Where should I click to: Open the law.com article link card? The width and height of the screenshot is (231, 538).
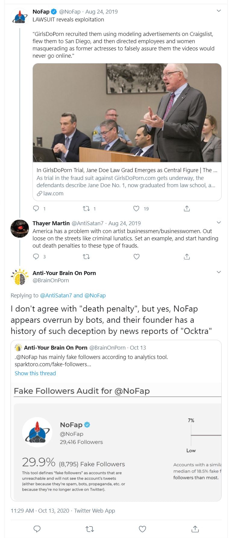pos(127,182)
